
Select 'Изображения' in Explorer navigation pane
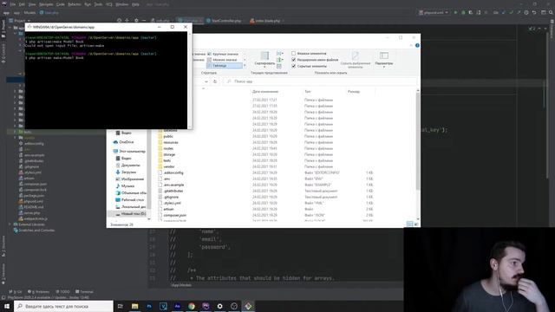(x=129, y=179)
